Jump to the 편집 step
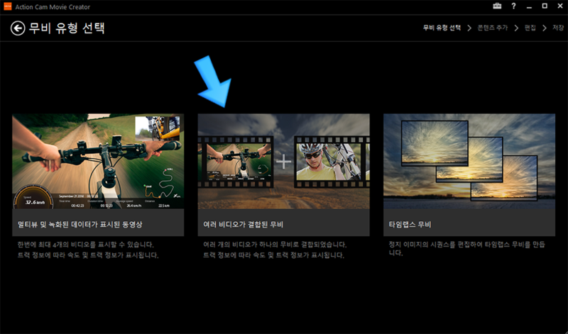Viewport: 568px width, 334px height. tap(530, 28)
